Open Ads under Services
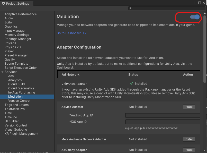 tap(11, 76)
